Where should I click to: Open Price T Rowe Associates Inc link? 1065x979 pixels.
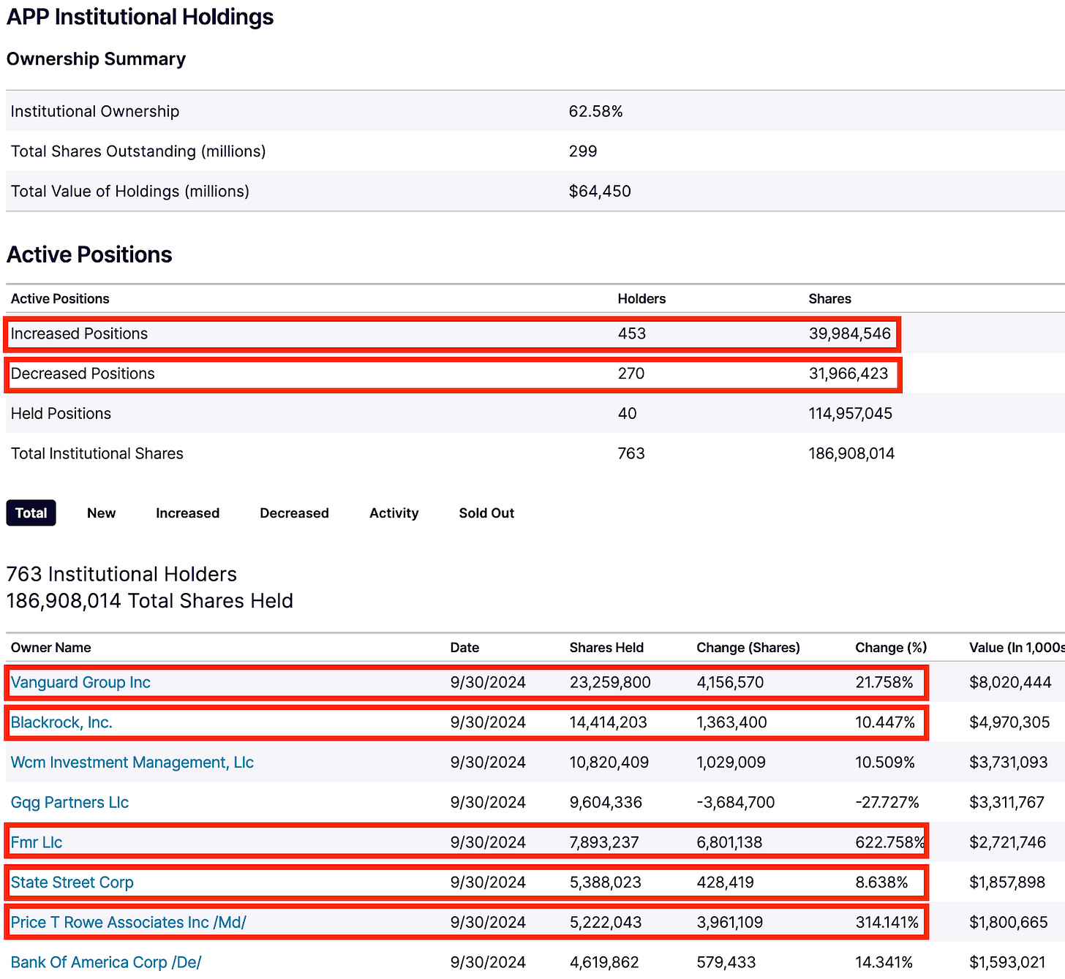click(x=129, y=922)
